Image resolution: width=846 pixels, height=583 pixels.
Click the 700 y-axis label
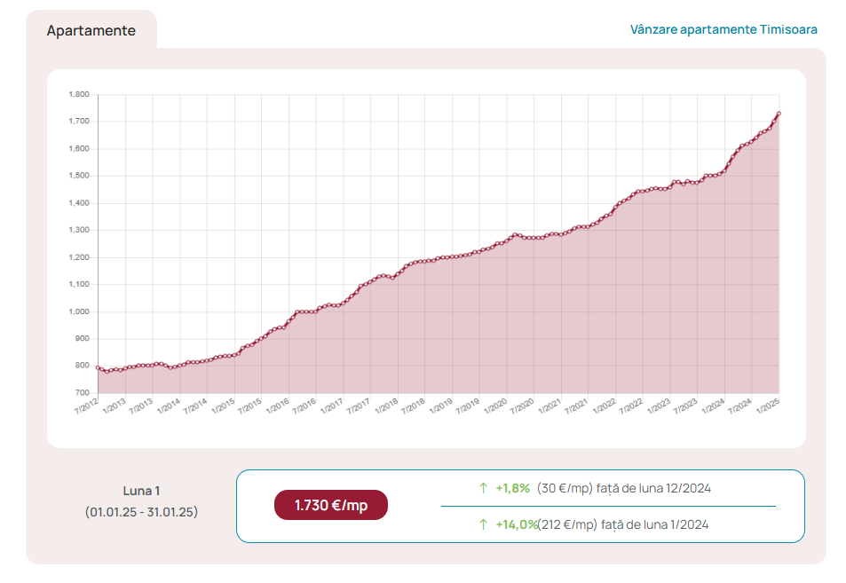pos(82,393)
